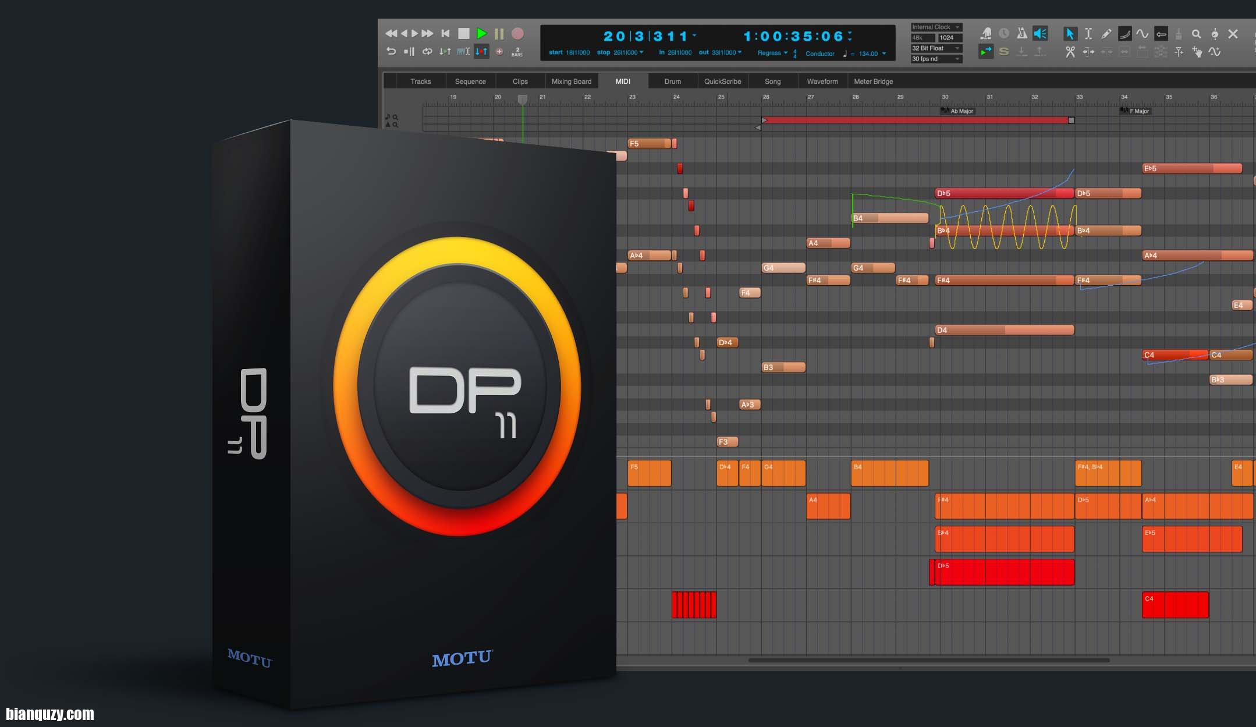Select the scrub tool icon
Screen dimensions: 1256x727
tap(1215, 34)
